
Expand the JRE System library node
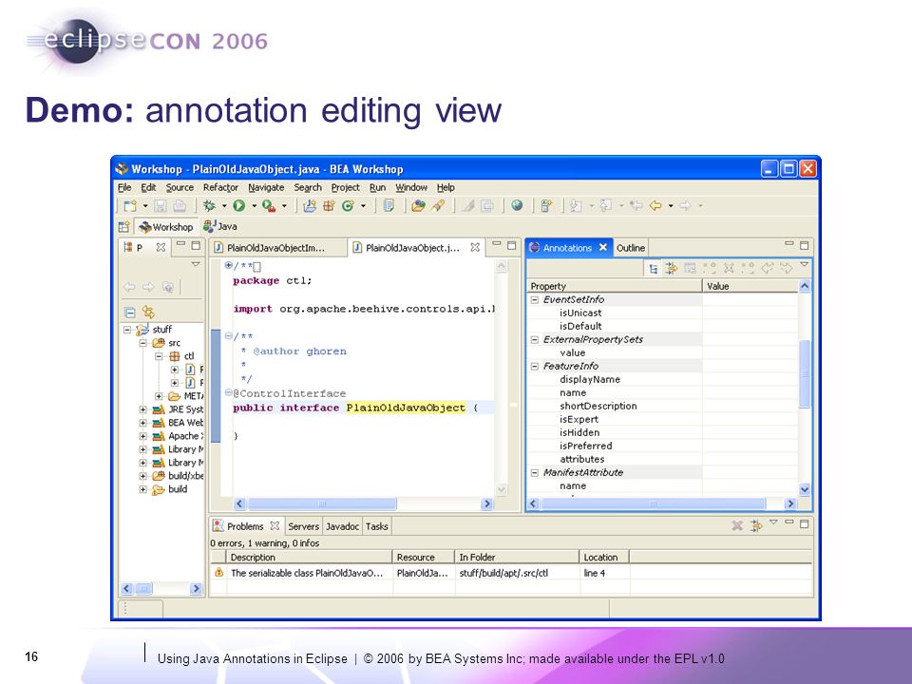point(142,409)
